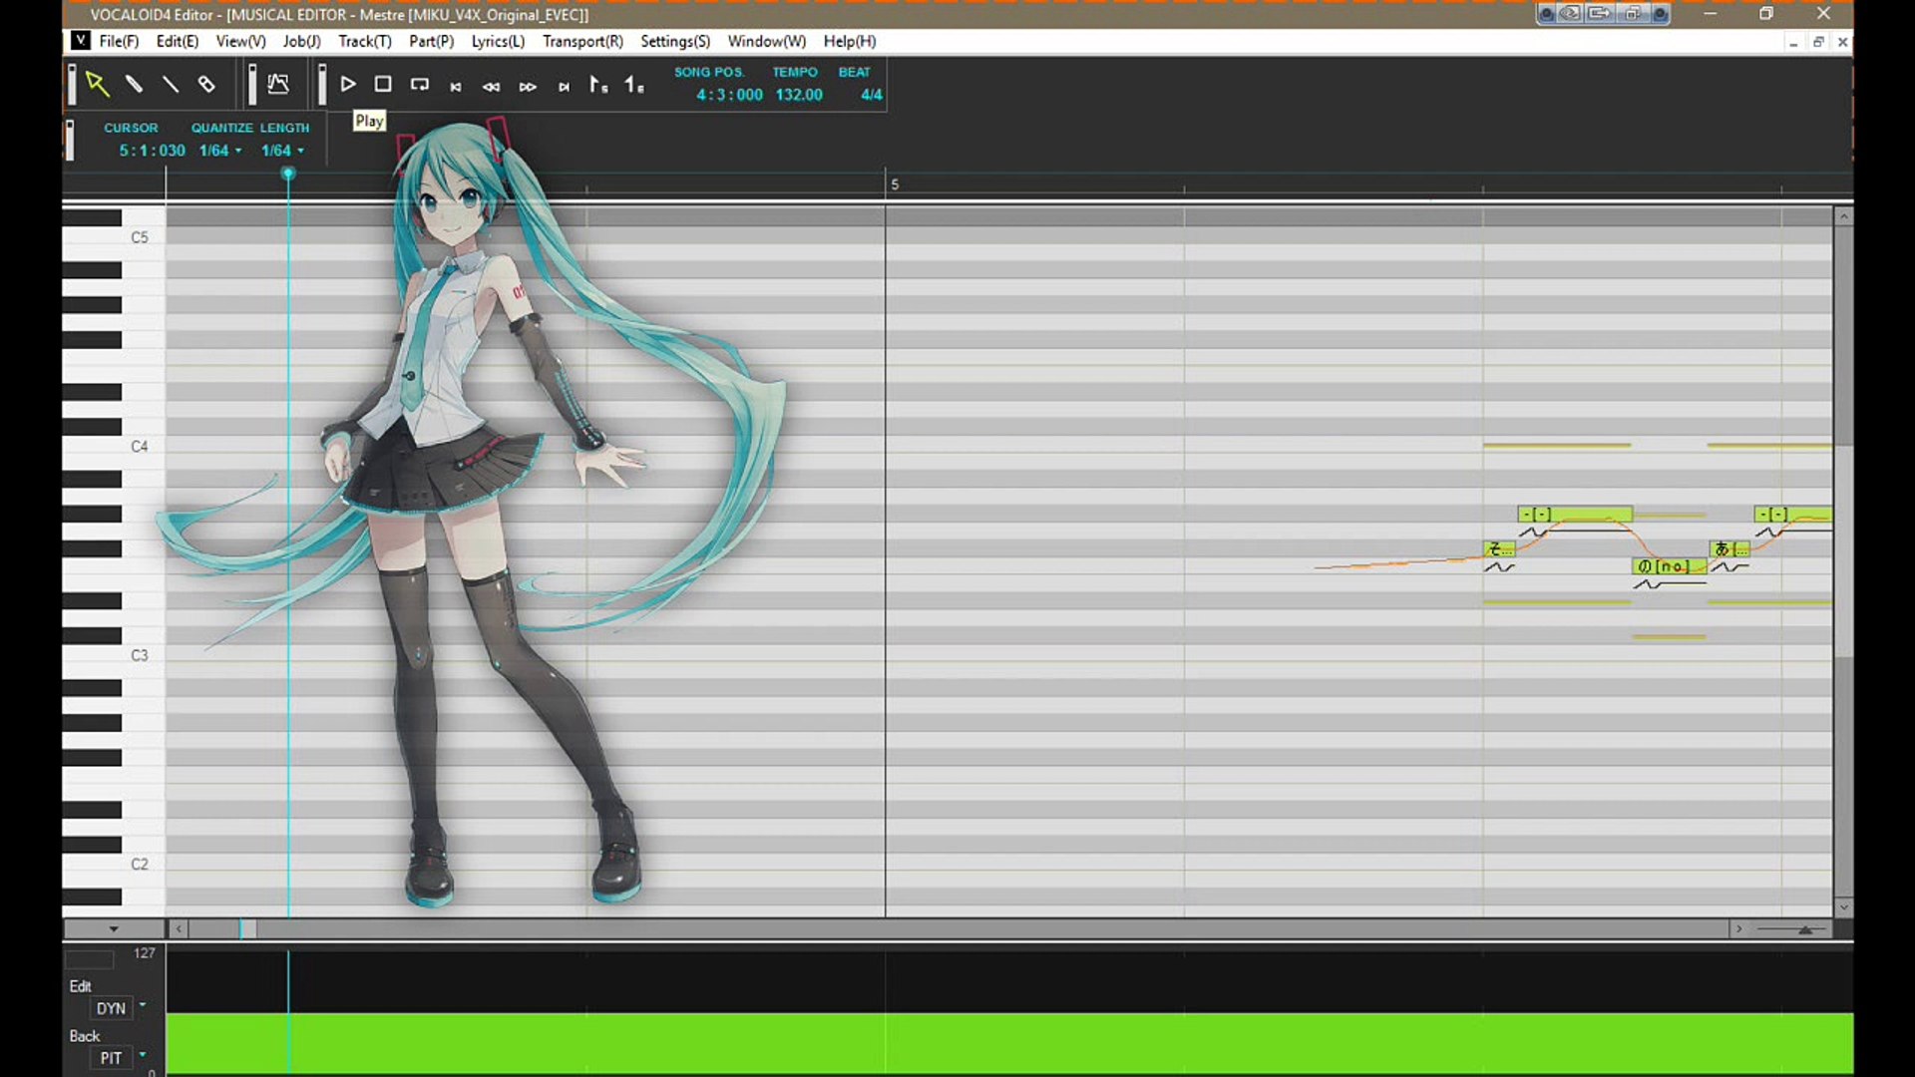
Task: Stop playback with the Stop button
Action: pos(383,84)
